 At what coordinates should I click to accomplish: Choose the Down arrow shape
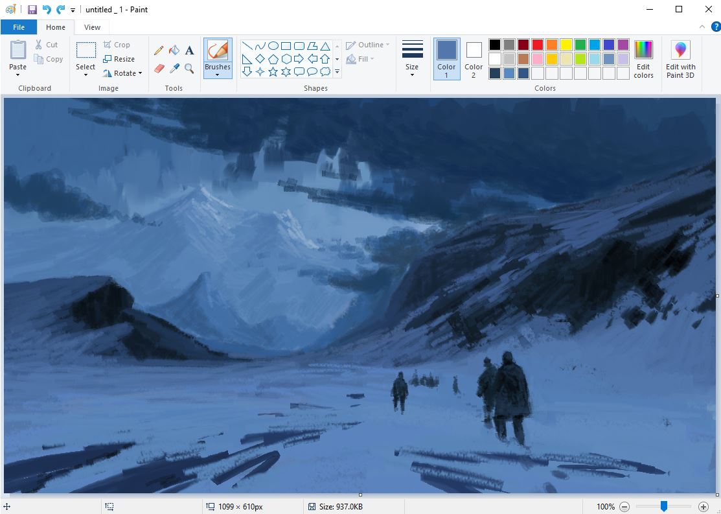click(x=247, y=72)
